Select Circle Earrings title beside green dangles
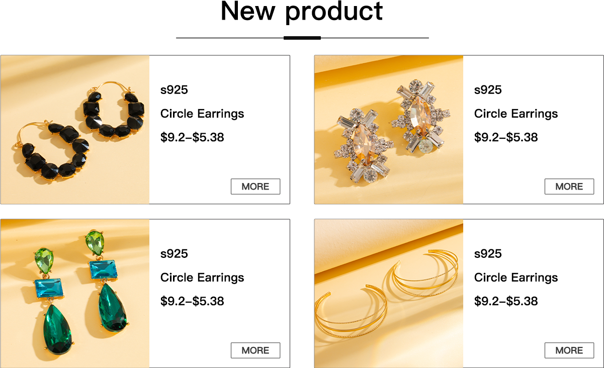Viewport: 604px width, 368px height. [x=202, y=278]
